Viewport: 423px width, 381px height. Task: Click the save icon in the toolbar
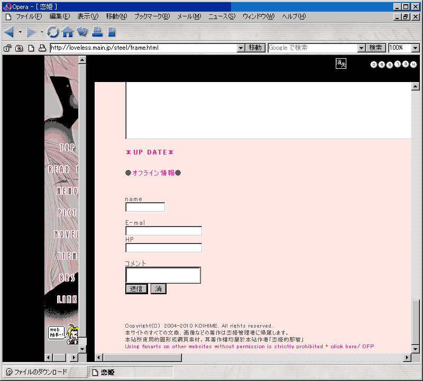pyautogui.click(x=97, y=32)
